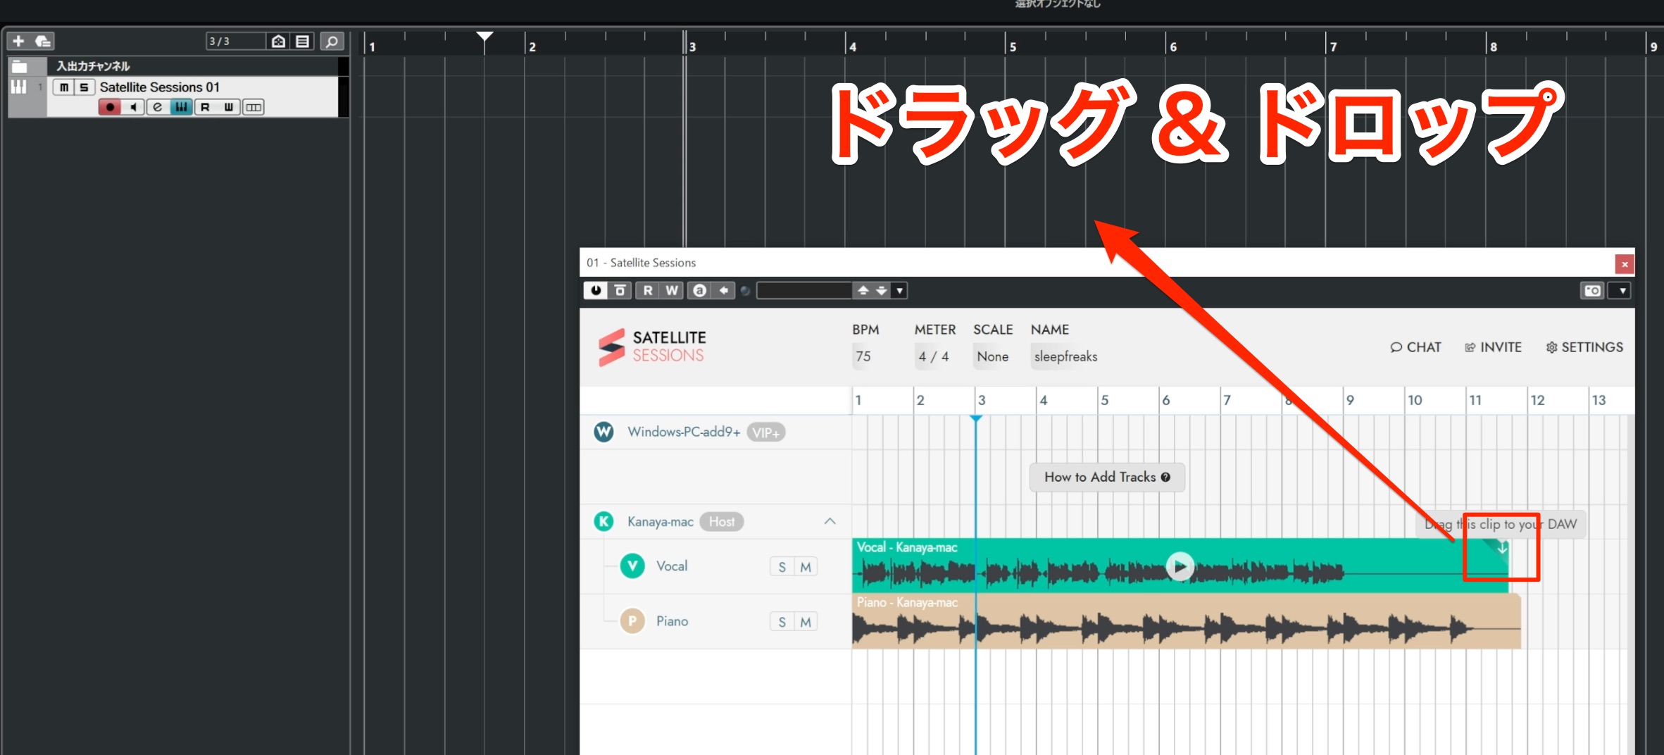The height and width of the screenshot is (755, 1664).
Task: Click the 3 / 3 track count field
Action: click(235, 42)
